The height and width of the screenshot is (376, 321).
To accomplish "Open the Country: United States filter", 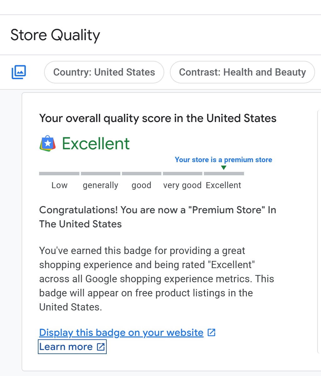I will [x=104, y=72].
